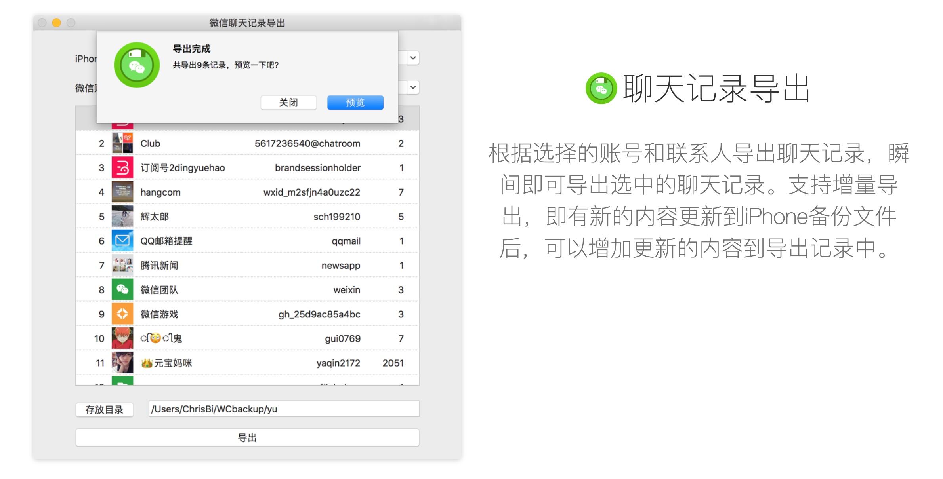The height and width of the screenshot is (479, 943).
Task: Click the 导出完成 dialog heading
Action: pos(191,49)
